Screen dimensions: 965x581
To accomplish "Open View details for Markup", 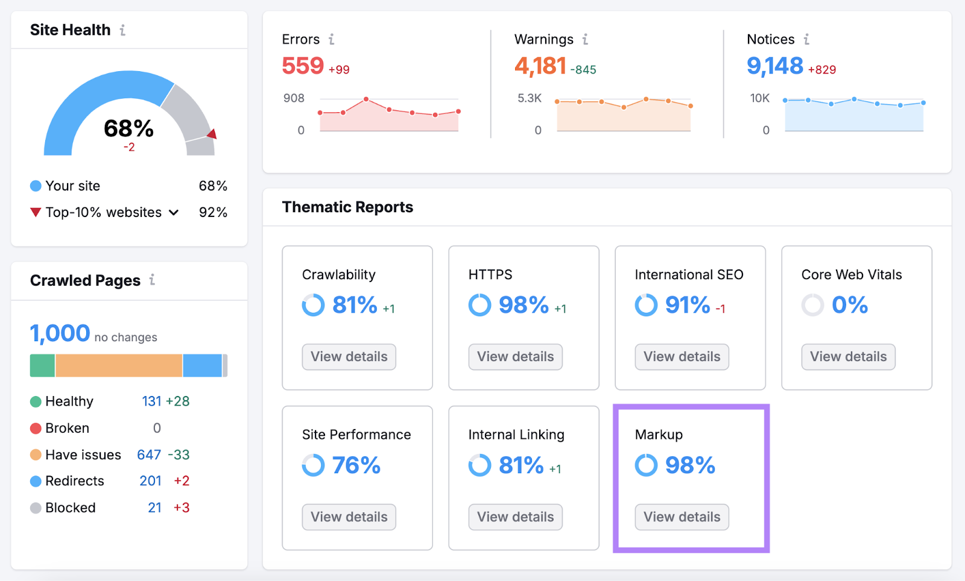I will pos(682,517).
